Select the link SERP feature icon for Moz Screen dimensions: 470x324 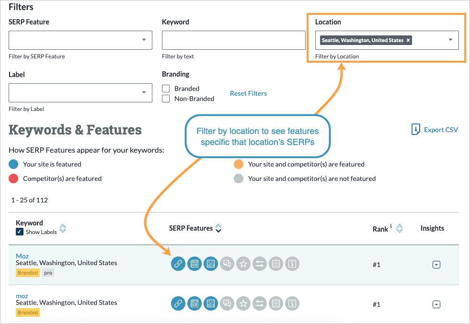(178, 264)
